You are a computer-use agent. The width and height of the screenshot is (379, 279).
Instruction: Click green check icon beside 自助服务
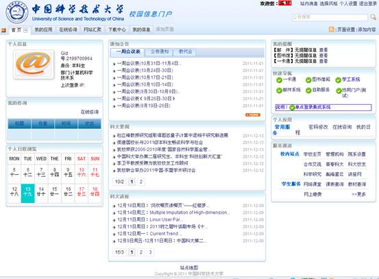(308, 90)
